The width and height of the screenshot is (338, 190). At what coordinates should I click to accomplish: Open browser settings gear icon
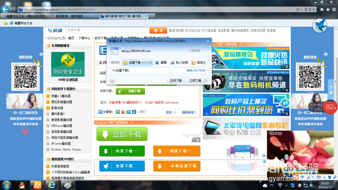[x=334, y=9]
